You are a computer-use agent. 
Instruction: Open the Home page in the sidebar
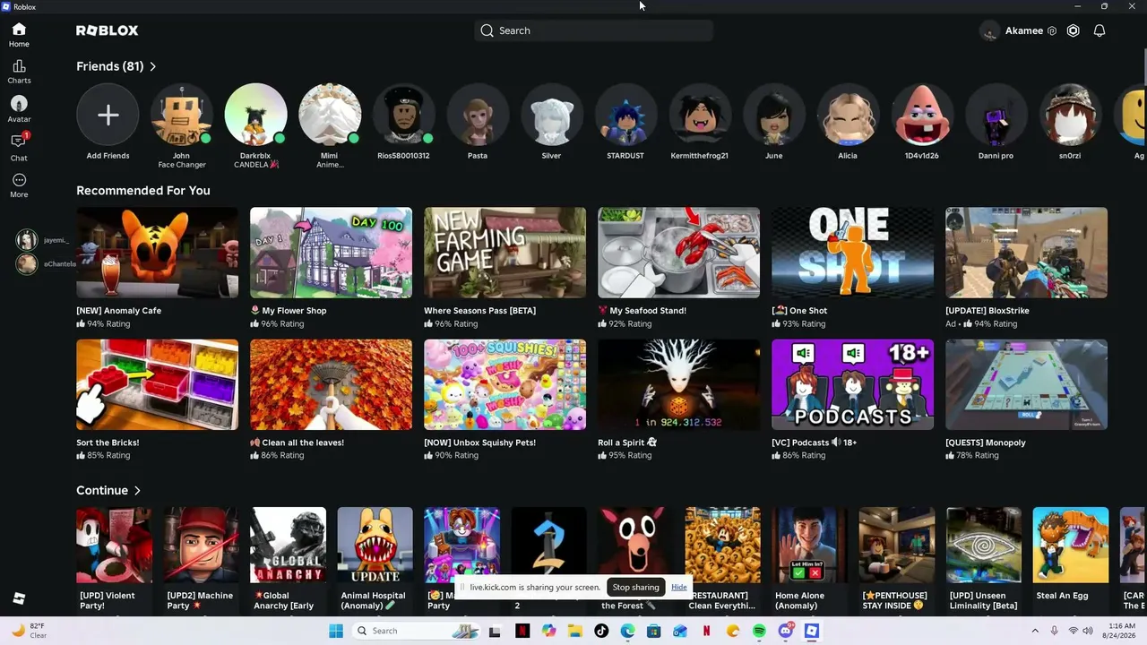click(19, 35)
